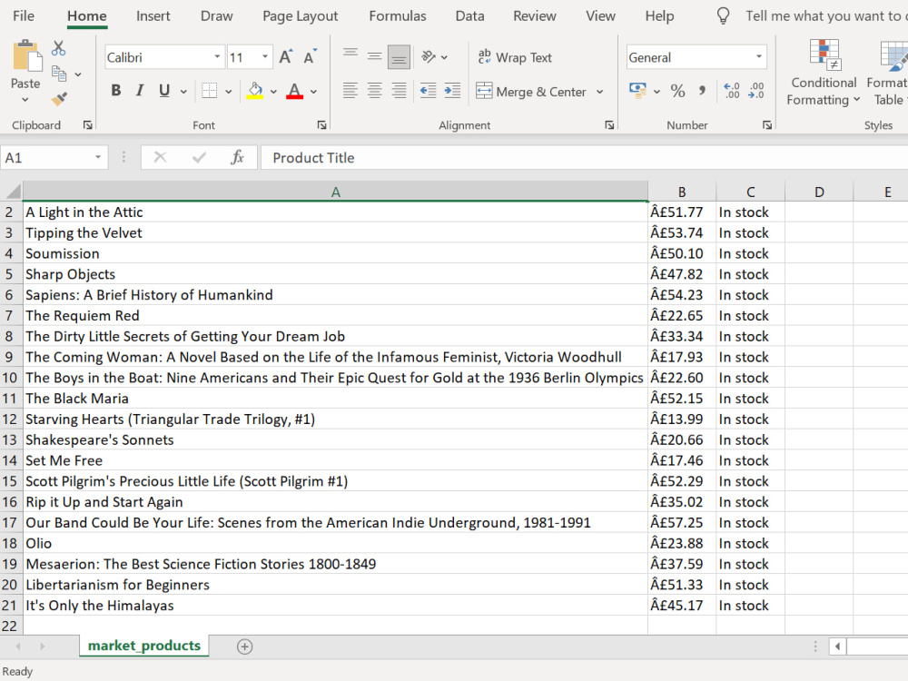Click Decrease Decimal icon
Image resolution: width=908 pixels, height=681 pixels.
point(756,91)
